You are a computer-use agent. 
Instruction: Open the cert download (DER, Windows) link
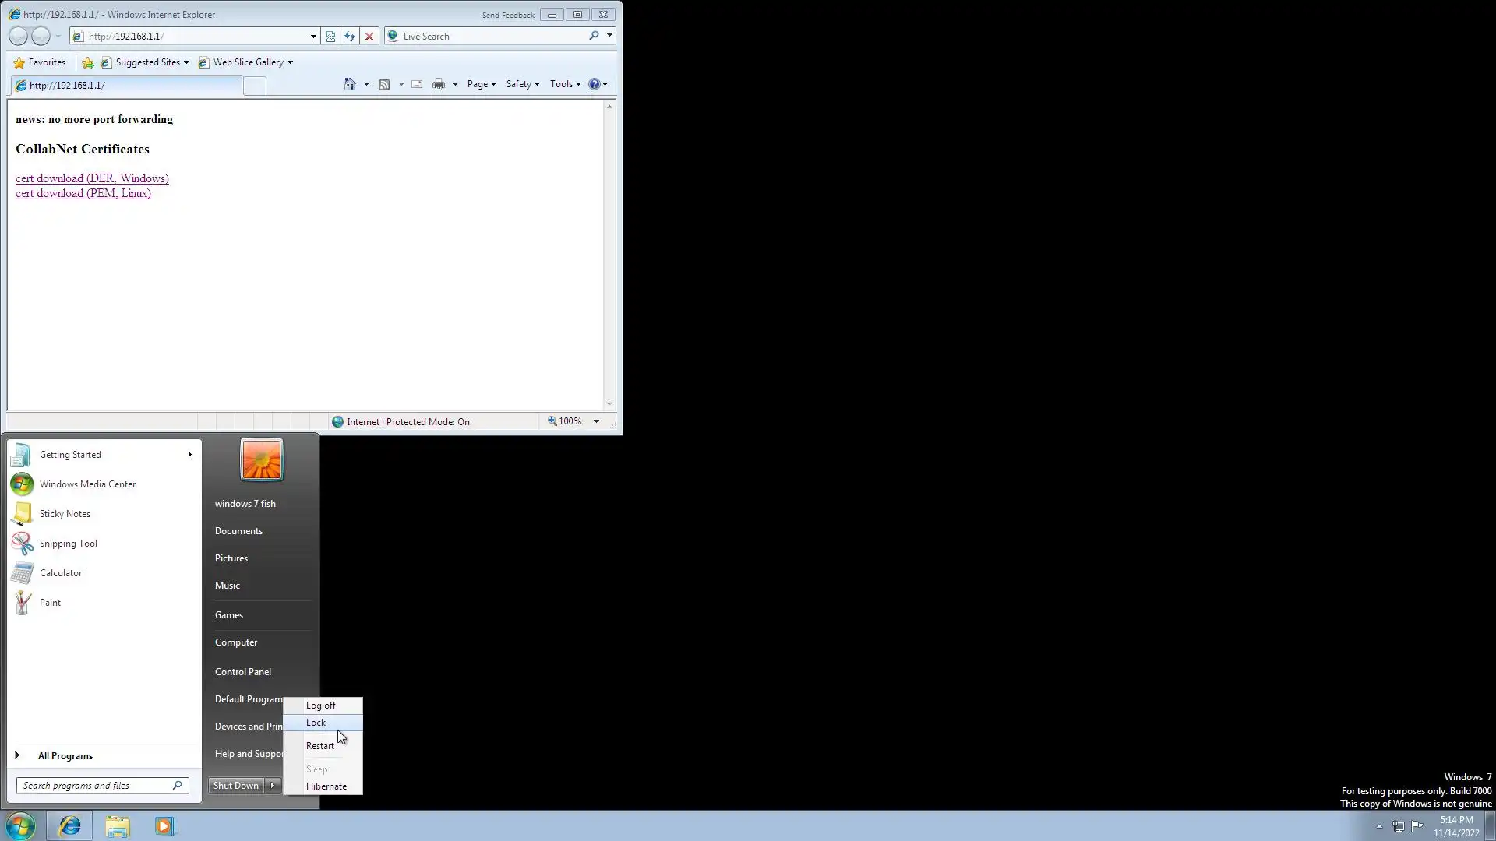(92, 178)
